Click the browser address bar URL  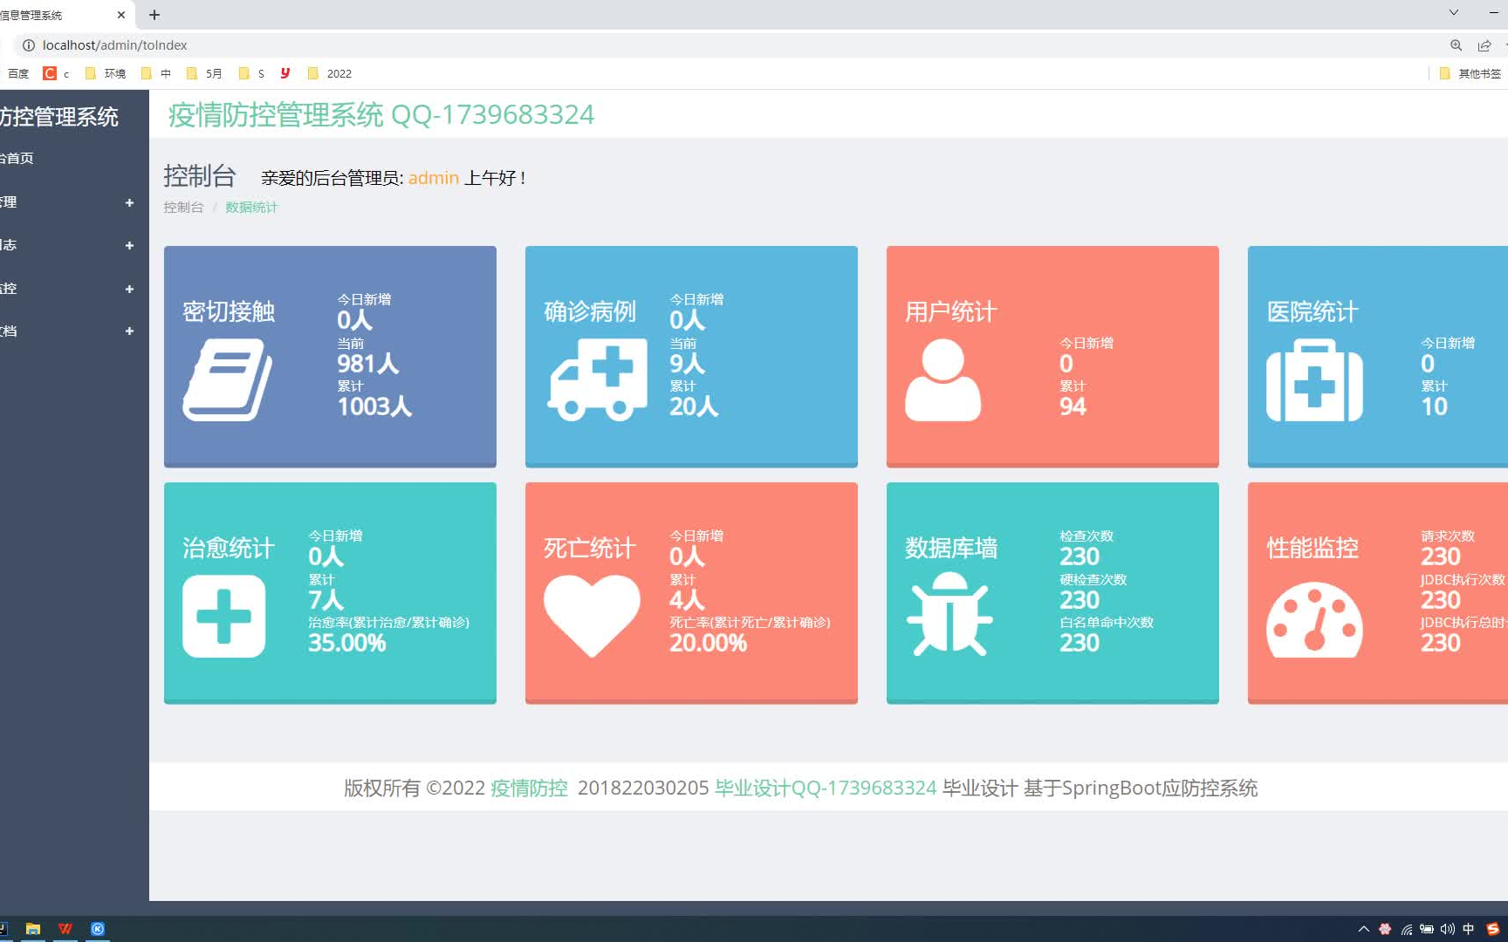pos(114,45)
